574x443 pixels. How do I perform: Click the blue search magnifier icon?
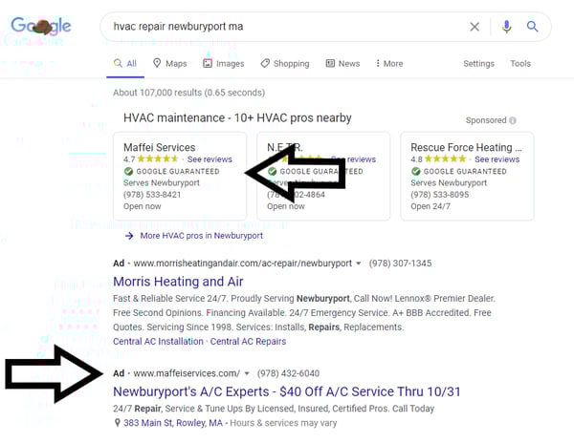[533, 27]
